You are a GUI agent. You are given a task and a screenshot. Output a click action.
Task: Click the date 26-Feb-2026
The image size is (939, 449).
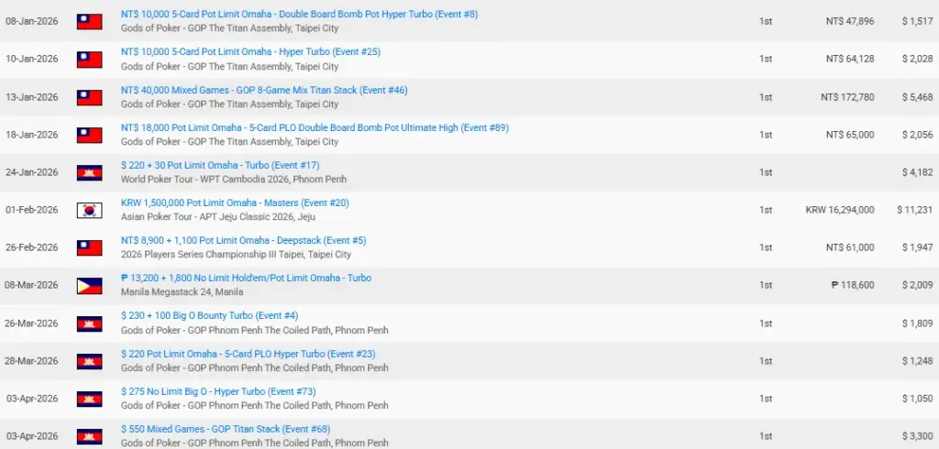pyautogui.click(x=32, y=247)
